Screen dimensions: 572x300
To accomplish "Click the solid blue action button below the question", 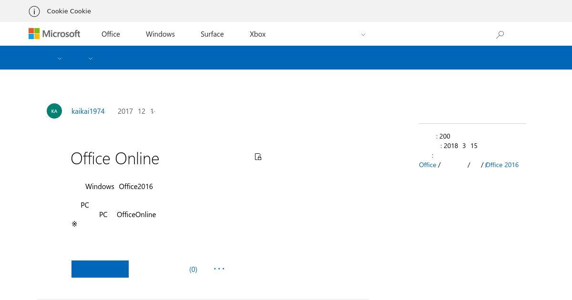I will 100,269.
